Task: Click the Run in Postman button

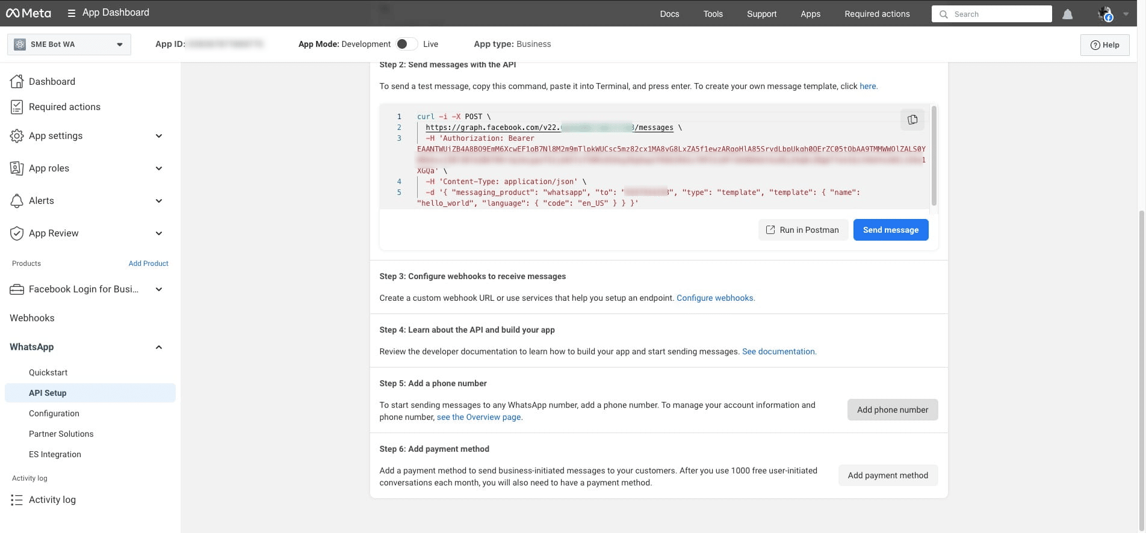Action: (803, 230)
